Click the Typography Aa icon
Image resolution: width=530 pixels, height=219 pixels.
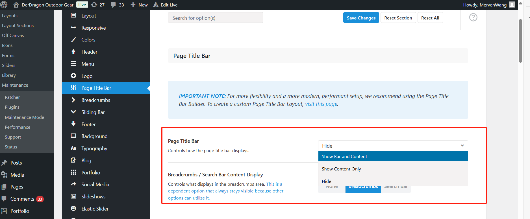[x=73, y=148]
